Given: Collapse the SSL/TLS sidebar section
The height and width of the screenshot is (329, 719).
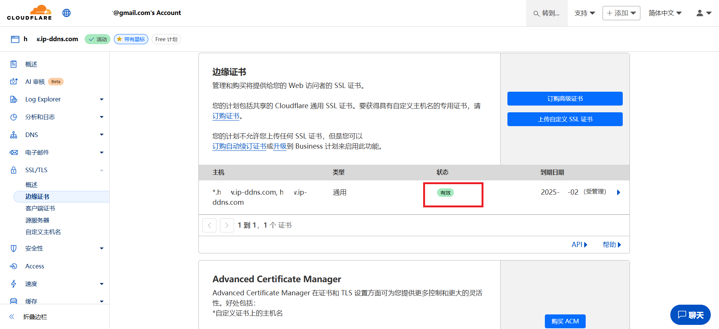Looking at the screenshot, I should [101, 170].
